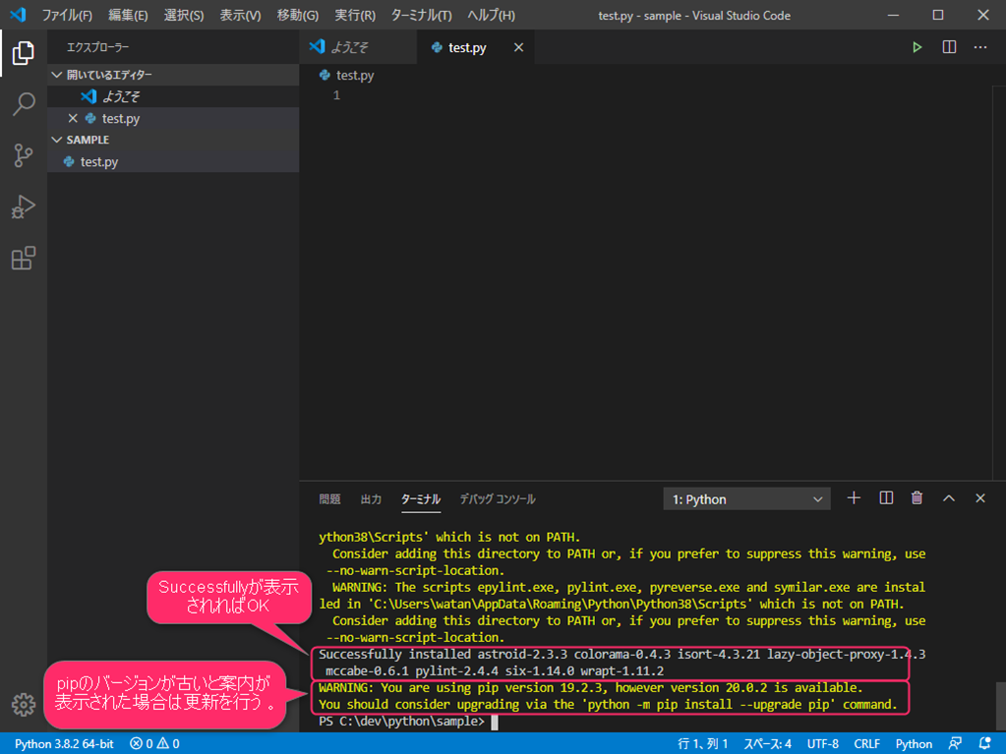Change file encoding UTF-8
1006x754 pixels.
pos(822,744)
